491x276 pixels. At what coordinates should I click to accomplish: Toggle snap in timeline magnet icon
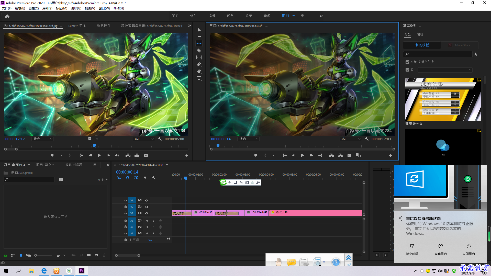point(128,178)
